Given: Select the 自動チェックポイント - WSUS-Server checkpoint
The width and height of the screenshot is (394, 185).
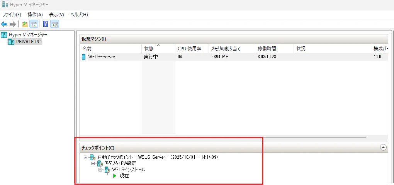Looking at the screenshot, I should click(158, 157).
